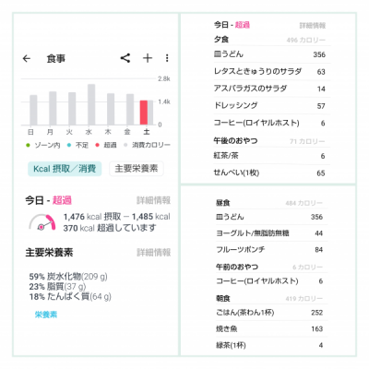Select the red Saturday bar in chart
369x369 pixels.
tap(144, 113)
